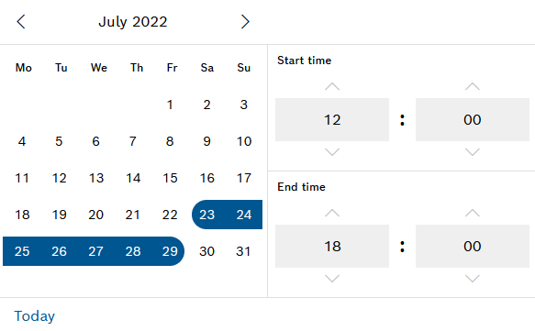This screenshot has height=331, width=535.
Task: Increase start time minutes with up chevron
Action: click(x=473, y=86)
